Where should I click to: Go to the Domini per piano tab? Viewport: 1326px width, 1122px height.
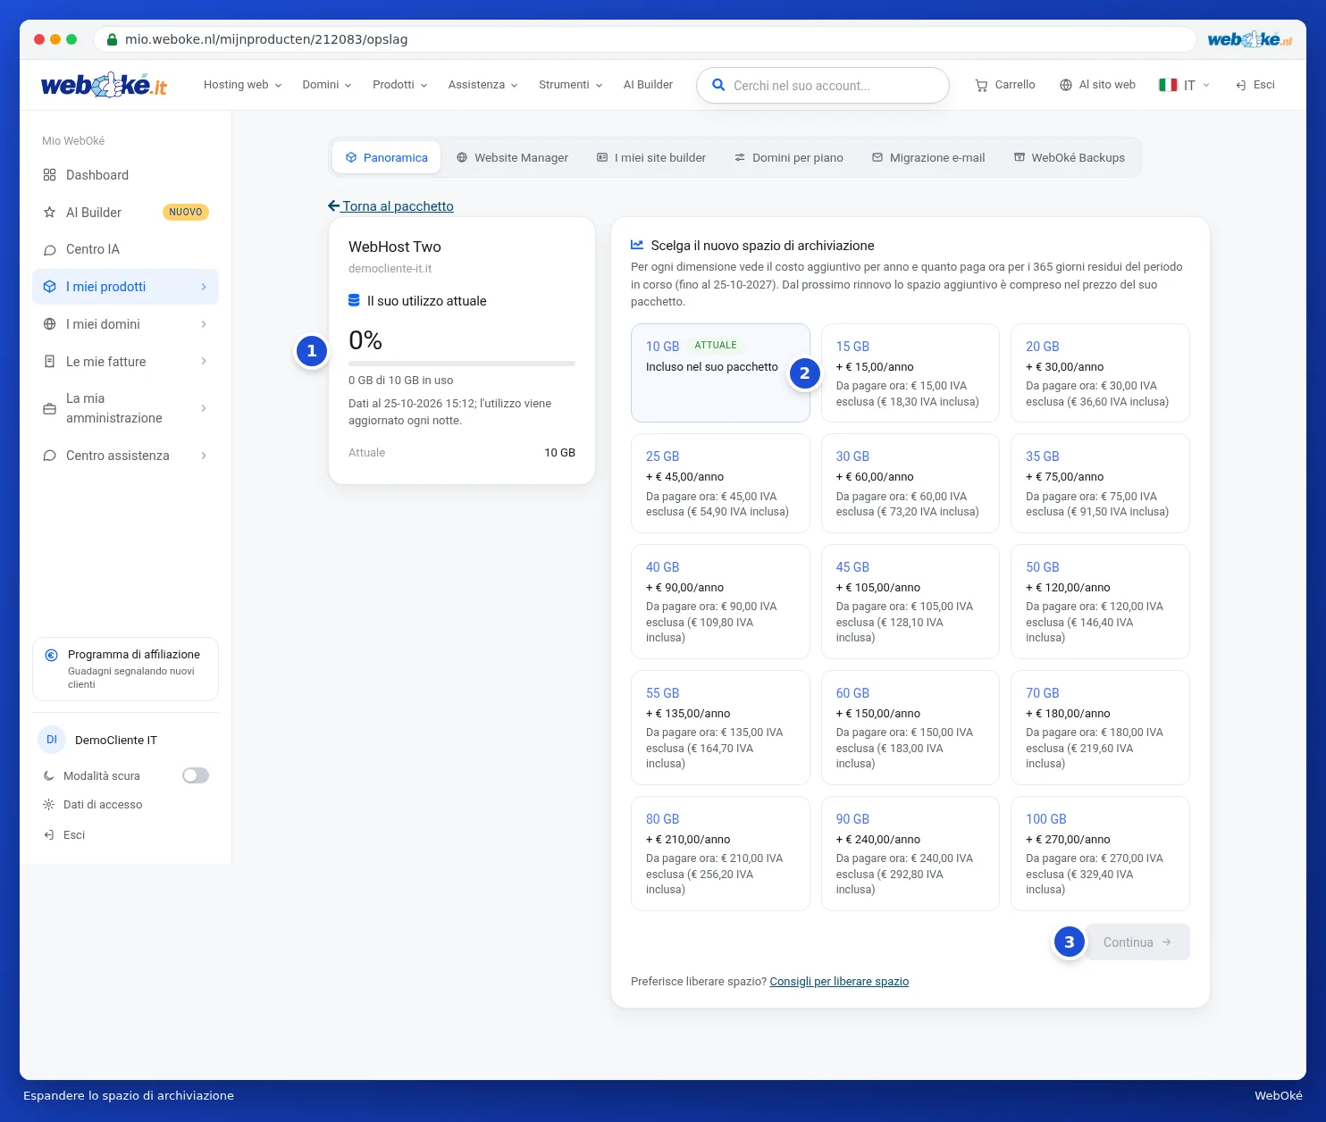pos(789,157)
